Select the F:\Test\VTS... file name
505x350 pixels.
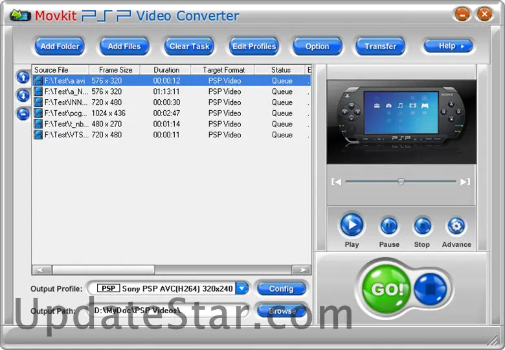pyautogui.click(x=66, y=135)
